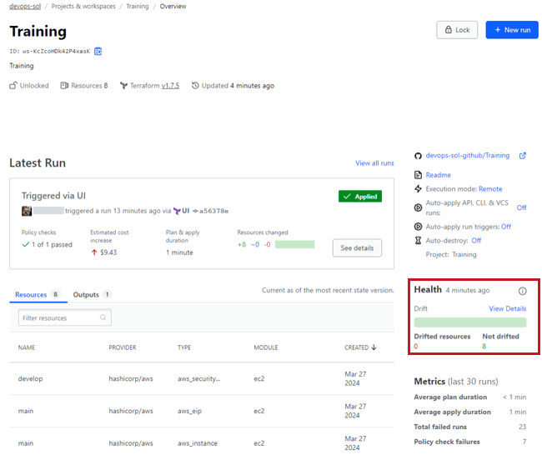Click Policy check failures value 7
The height and width of the screenshot is (455, 542).
coord(524,442)
